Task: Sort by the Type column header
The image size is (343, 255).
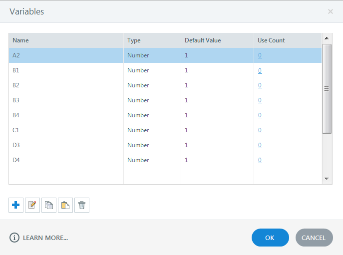Action: (134, 40)
